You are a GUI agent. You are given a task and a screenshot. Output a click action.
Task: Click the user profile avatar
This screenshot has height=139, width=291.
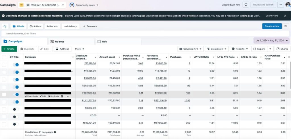tap(288, 5)
